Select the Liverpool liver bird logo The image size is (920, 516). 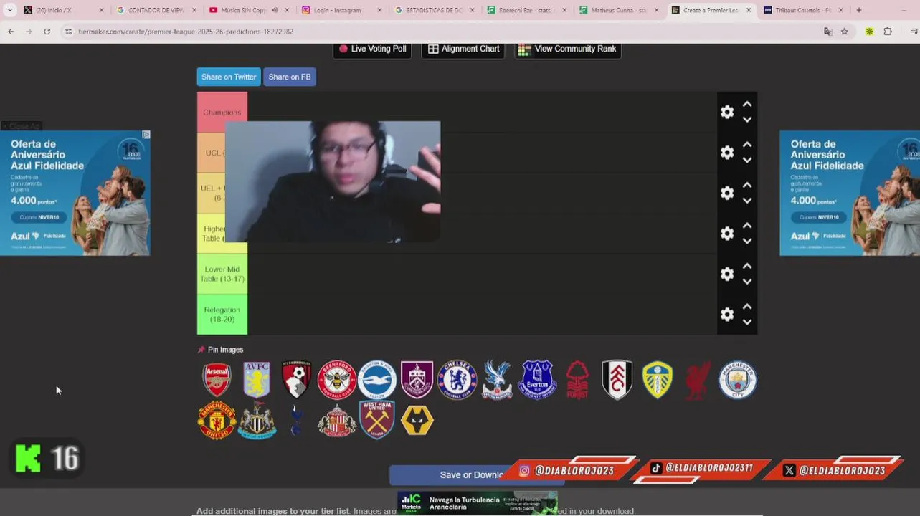[698, 380]
